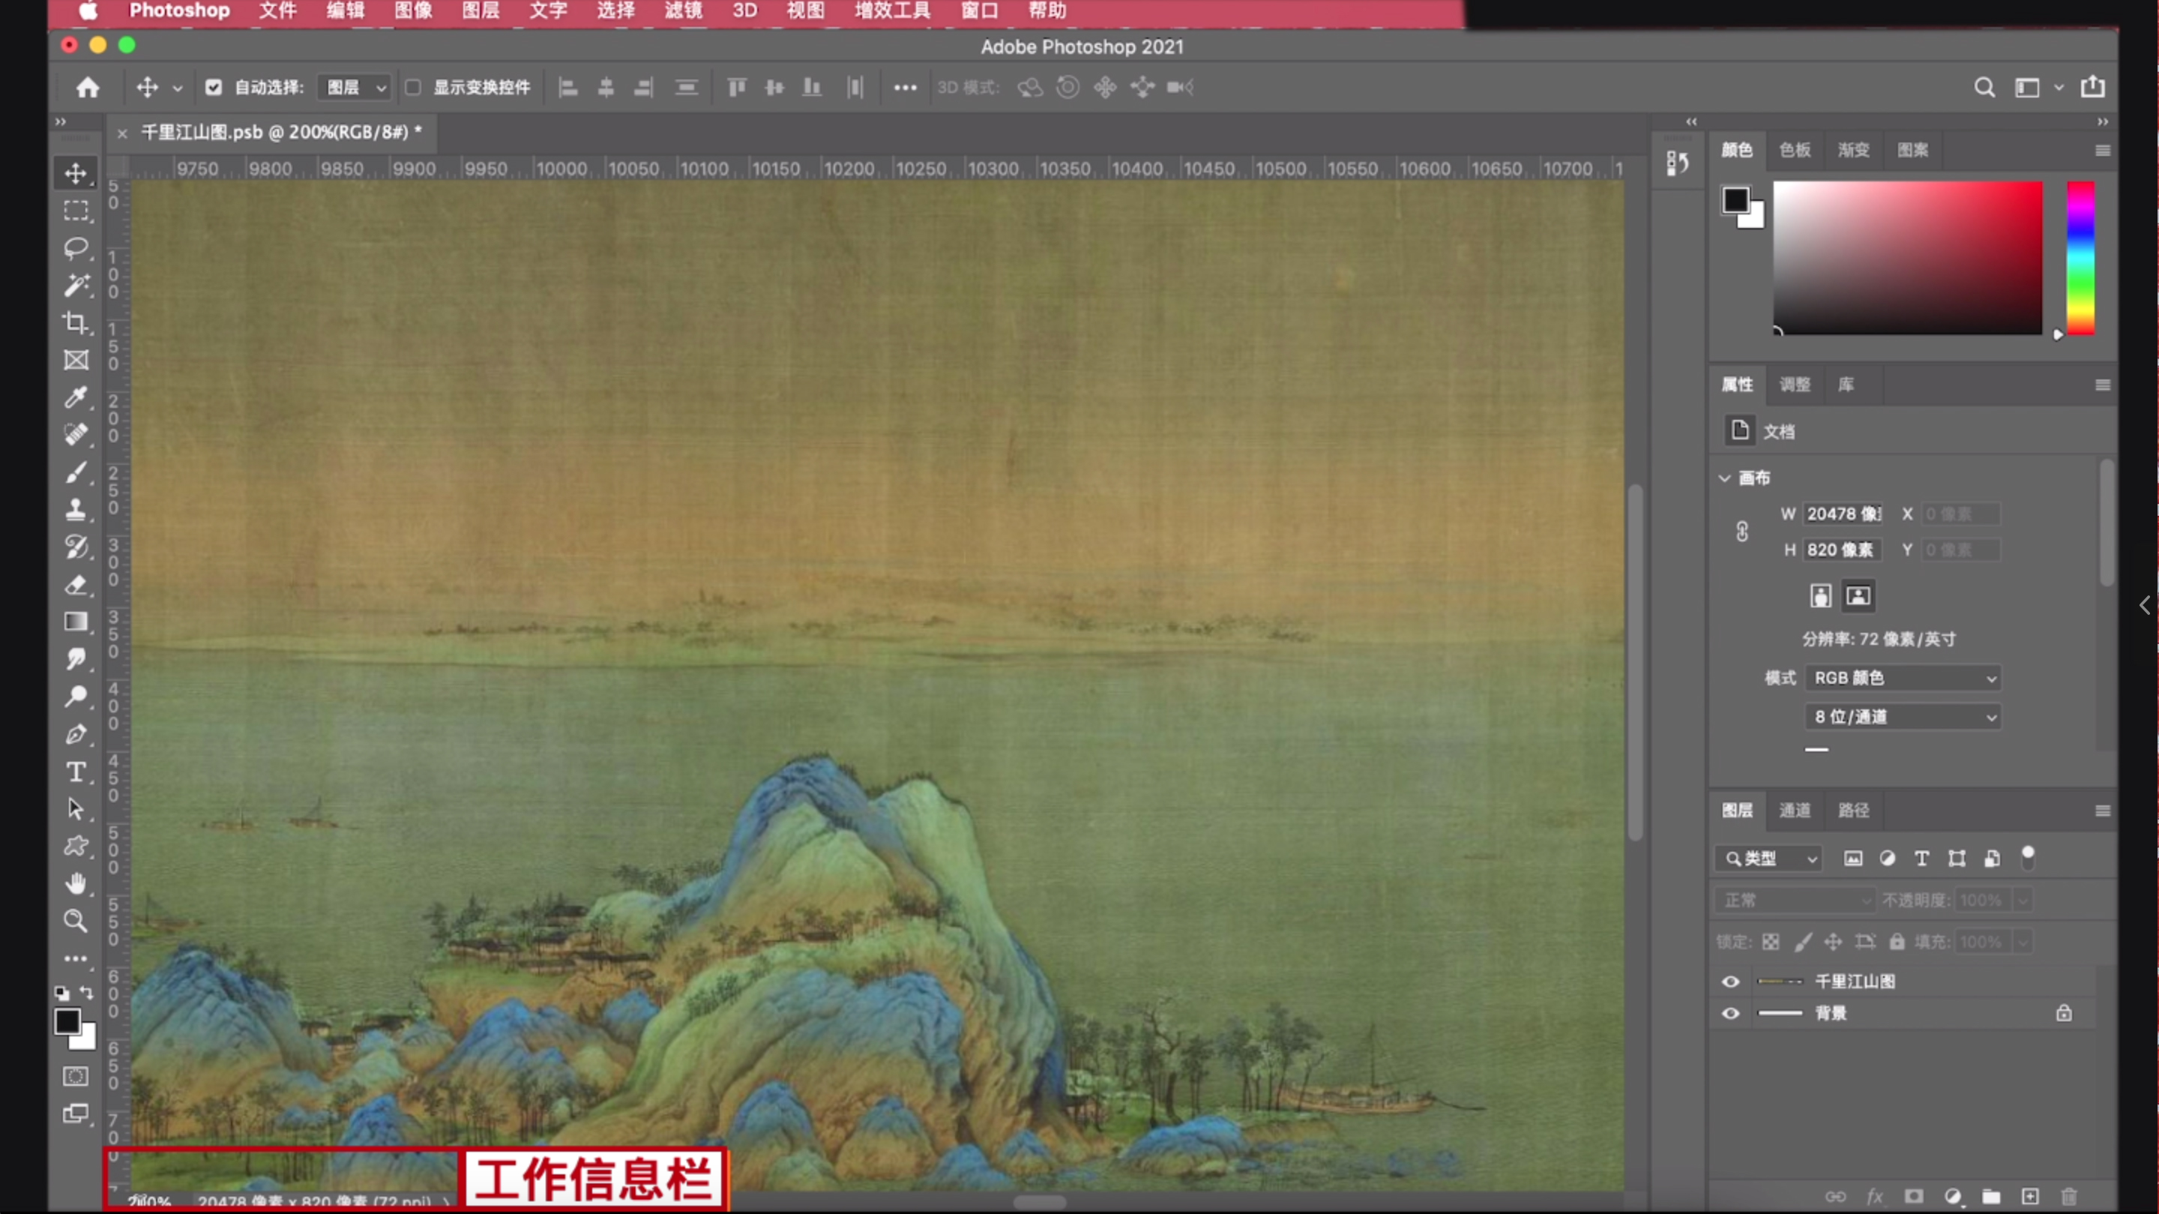Select the Dodge tool
This screenshot has width=2159, height=1214.
coord(76,696)
